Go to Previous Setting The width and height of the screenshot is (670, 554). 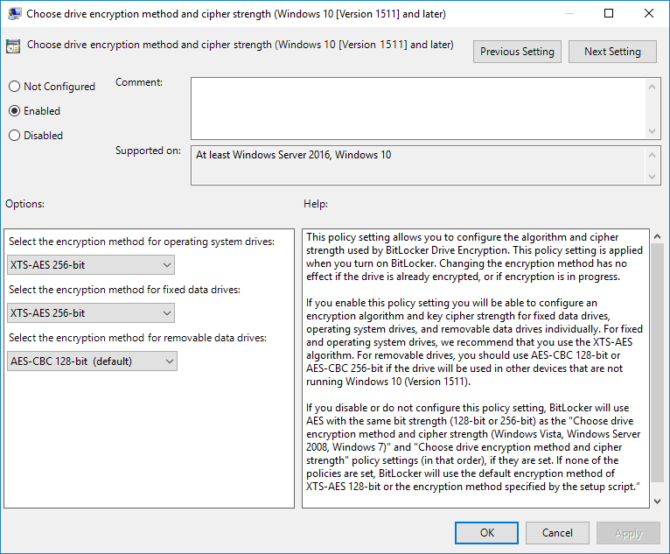[517, 52]
